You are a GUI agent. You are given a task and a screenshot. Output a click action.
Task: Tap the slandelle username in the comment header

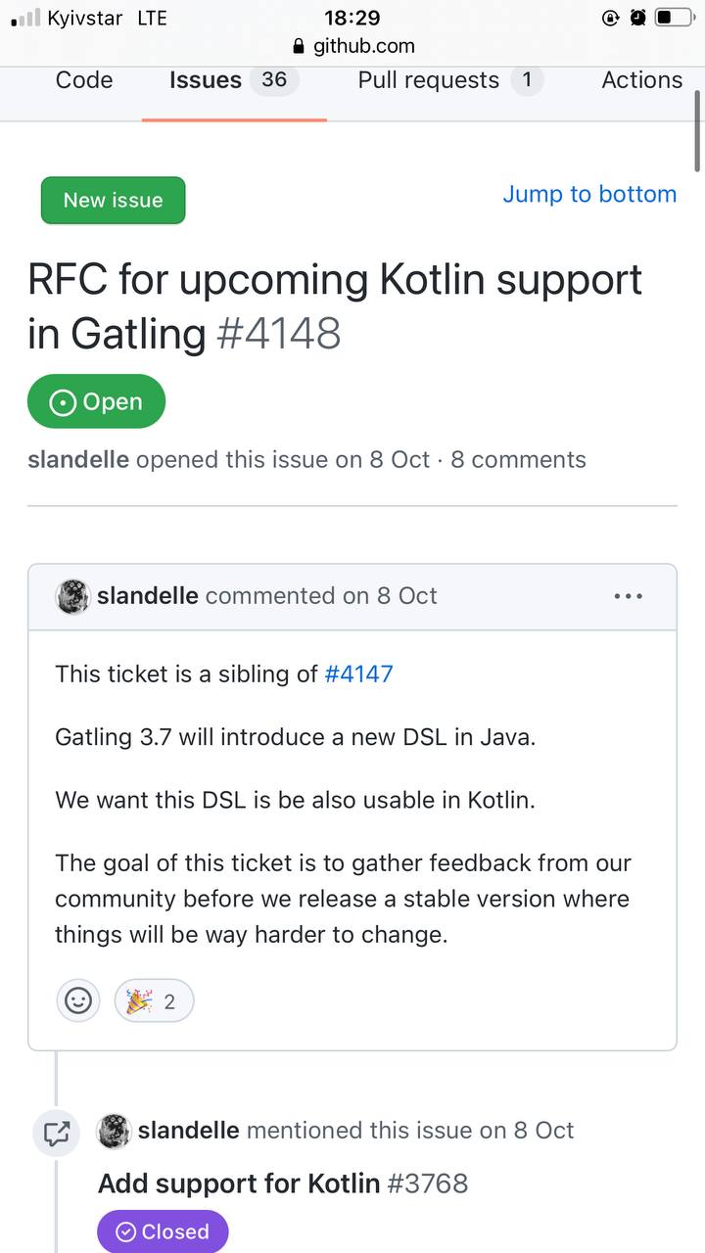pos(148,595)
